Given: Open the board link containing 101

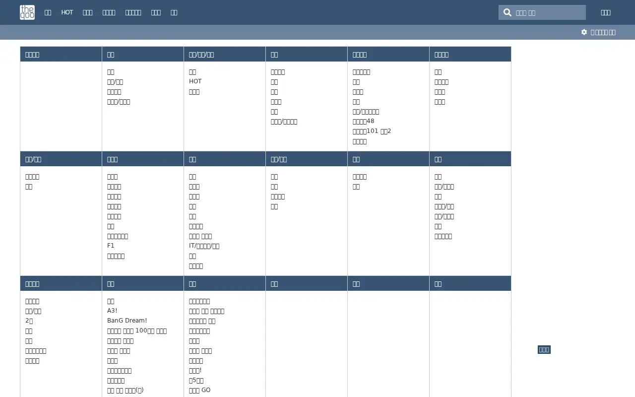Looking at the screenshot, I should 372,131.
